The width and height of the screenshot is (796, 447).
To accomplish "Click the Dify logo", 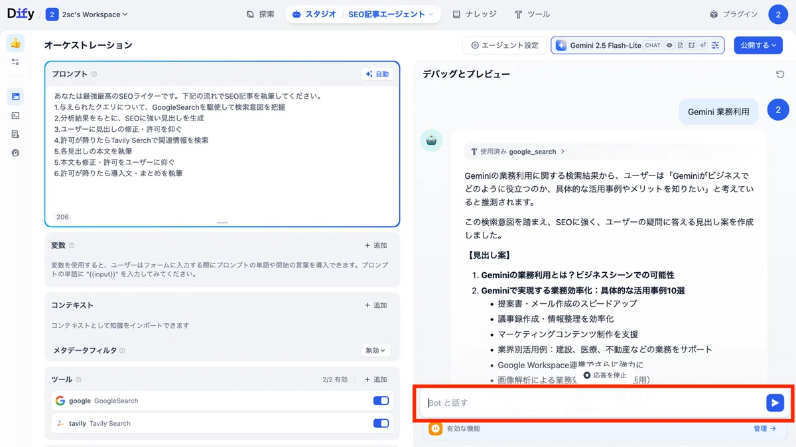I will click(x=21, y=14).
